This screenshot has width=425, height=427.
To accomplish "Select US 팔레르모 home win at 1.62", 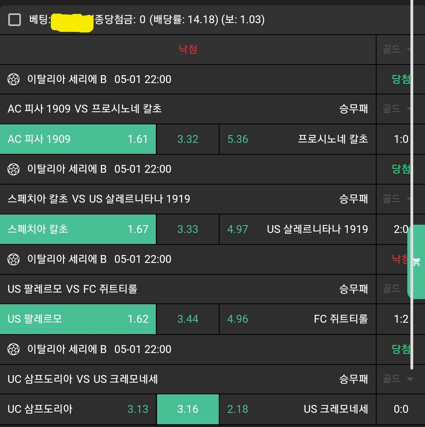I will click(78, 319).
